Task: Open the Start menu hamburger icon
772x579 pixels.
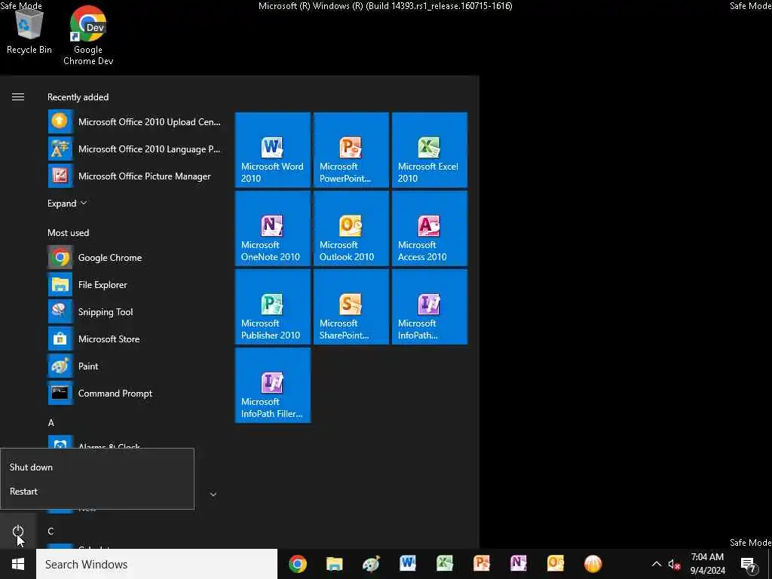Action: [18, 97]
